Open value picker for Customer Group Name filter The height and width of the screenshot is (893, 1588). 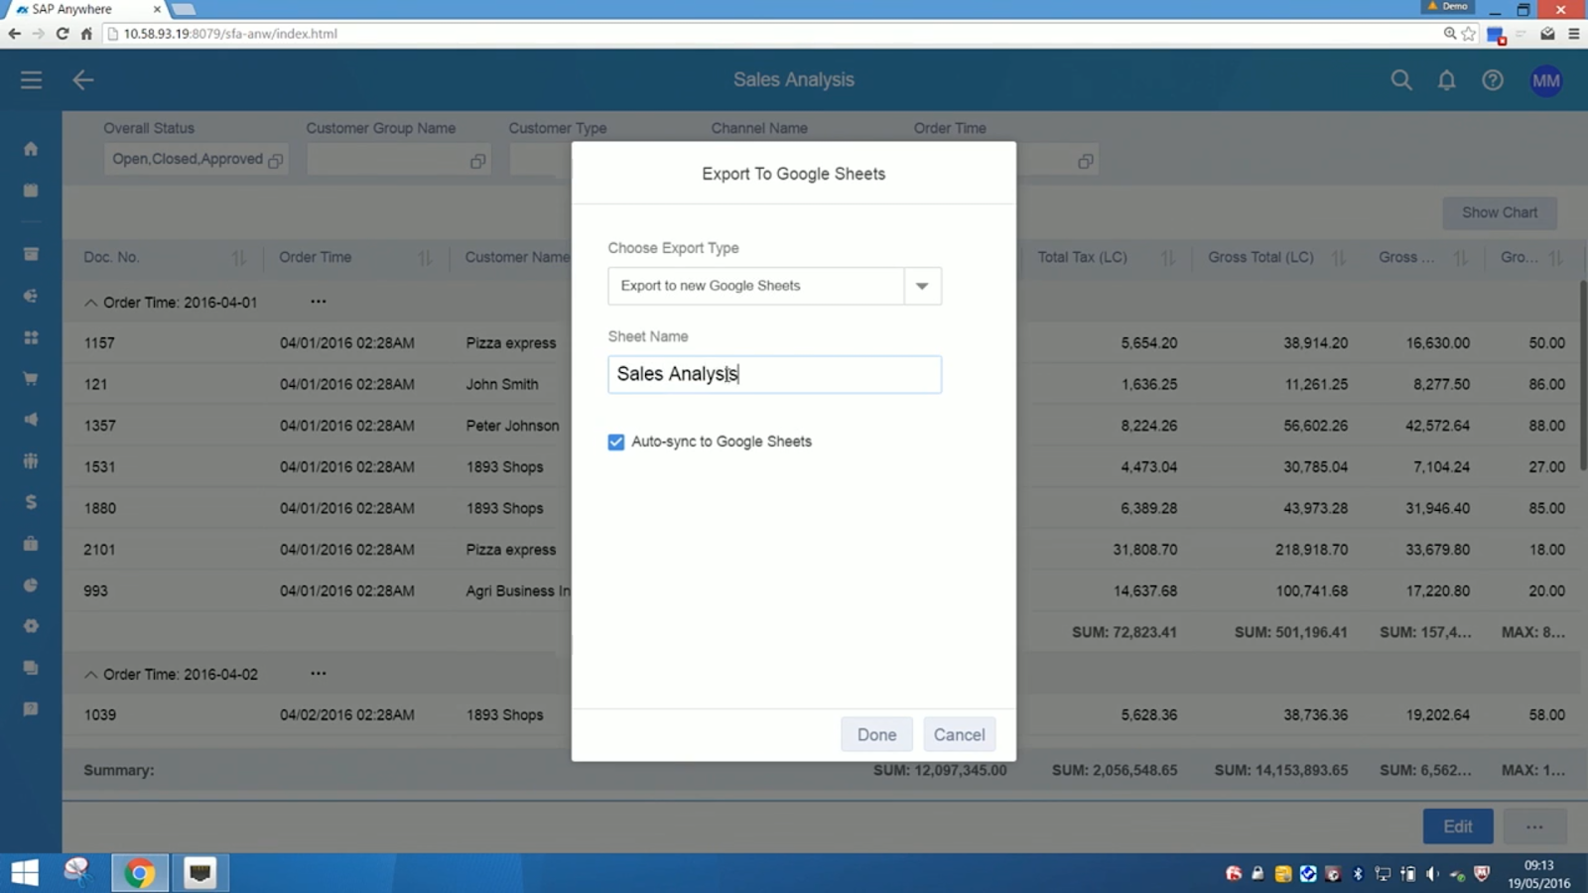click(477, 161)
